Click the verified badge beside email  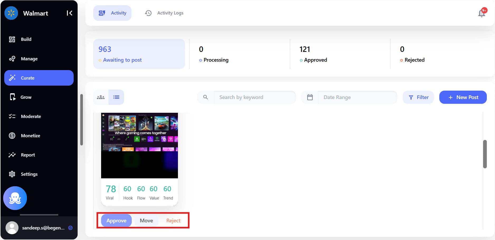point(70,228)
